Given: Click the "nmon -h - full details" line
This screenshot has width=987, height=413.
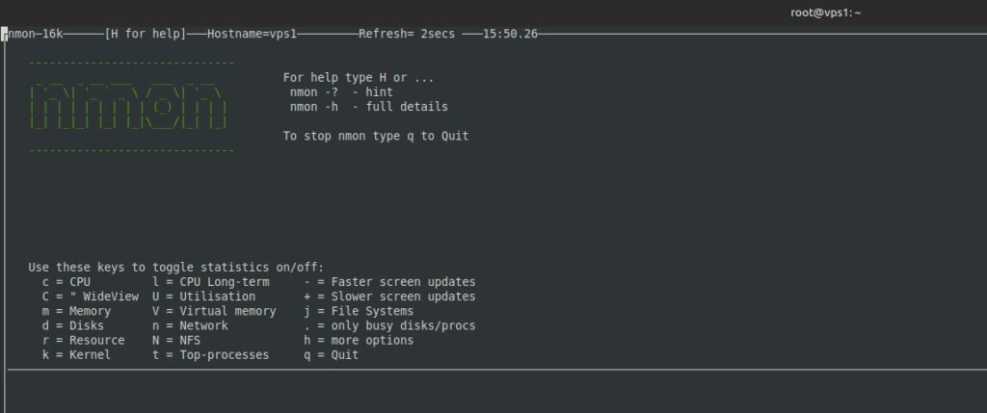Looking at the screenshot, I should coord(368,107).
